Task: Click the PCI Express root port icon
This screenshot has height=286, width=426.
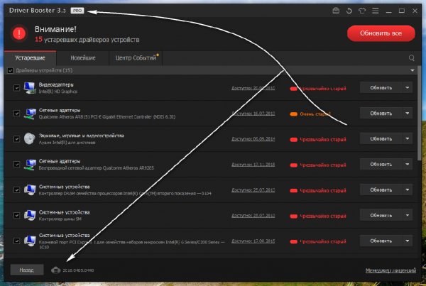Action: coord(29,241)
